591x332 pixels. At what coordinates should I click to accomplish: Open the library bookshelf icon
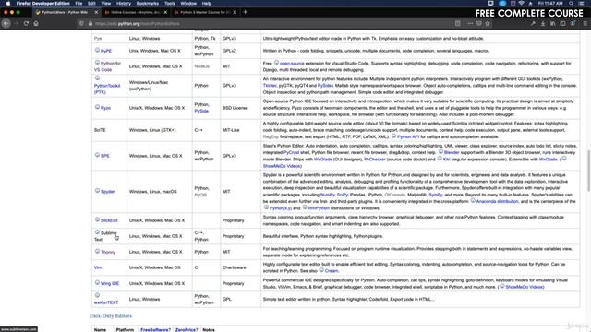point(553,23)
